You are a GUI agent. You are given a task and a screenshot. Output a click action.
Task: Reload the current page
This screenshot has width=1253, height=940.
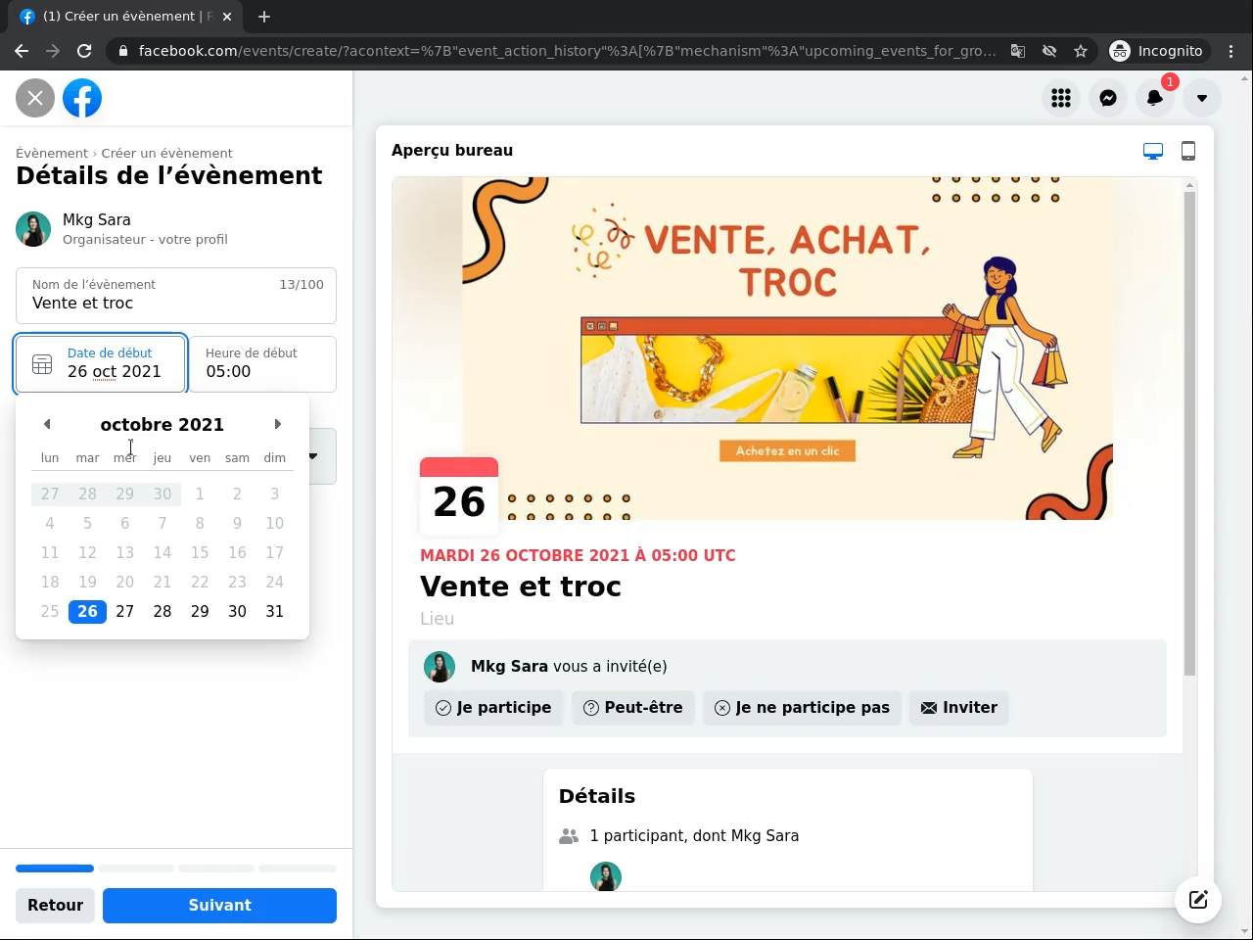84,51
